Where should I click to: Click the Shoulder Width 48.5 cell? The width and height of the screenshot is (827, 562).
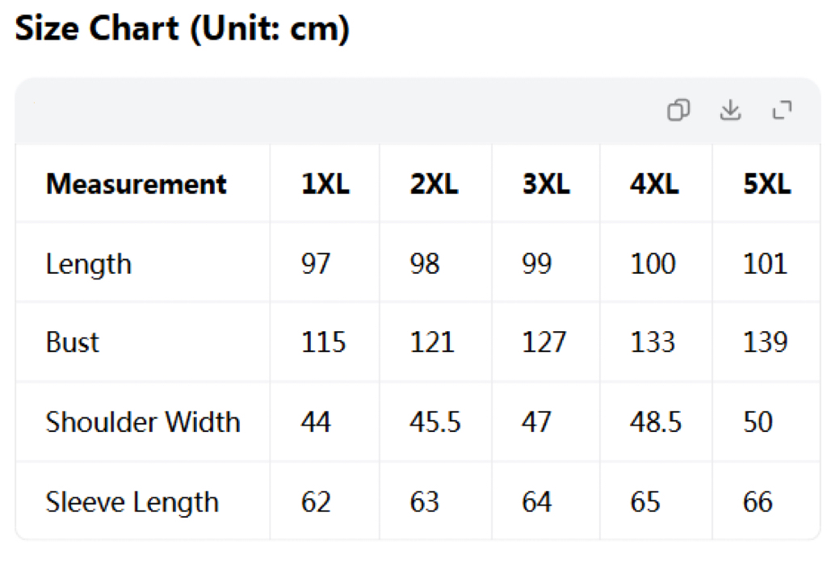(656, 421)
